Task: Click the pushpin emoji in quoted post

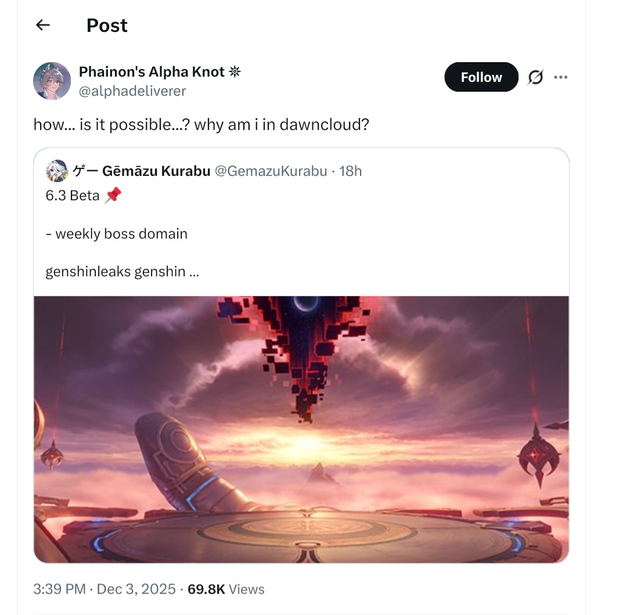Action: (x=113, y=195)
